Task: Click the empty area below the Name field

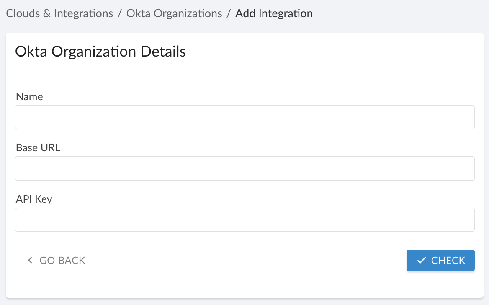Action: [x=245, y=135]
